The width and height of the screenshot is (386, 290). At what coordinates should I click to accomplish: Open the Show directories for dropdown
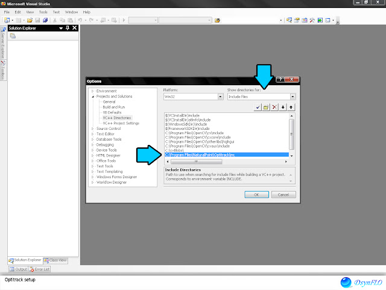[293, 97]
